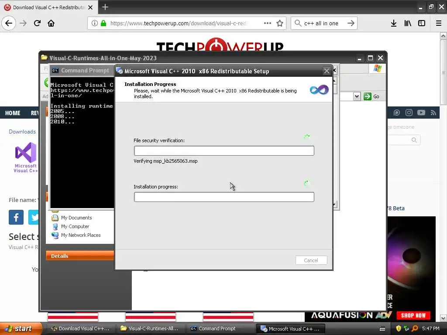Screen dimensions: 447x335
Task: Click Cancel in the Visual C++ 2010 setup
Action: (311, 260)
